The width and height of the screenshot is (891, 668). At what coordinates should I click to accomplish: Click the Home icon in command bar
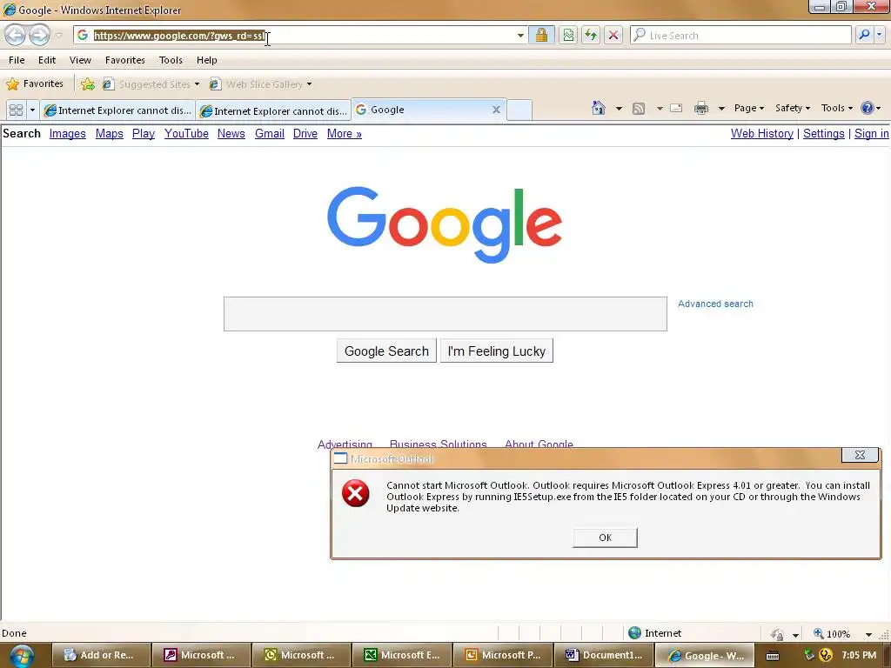point(599,108)
